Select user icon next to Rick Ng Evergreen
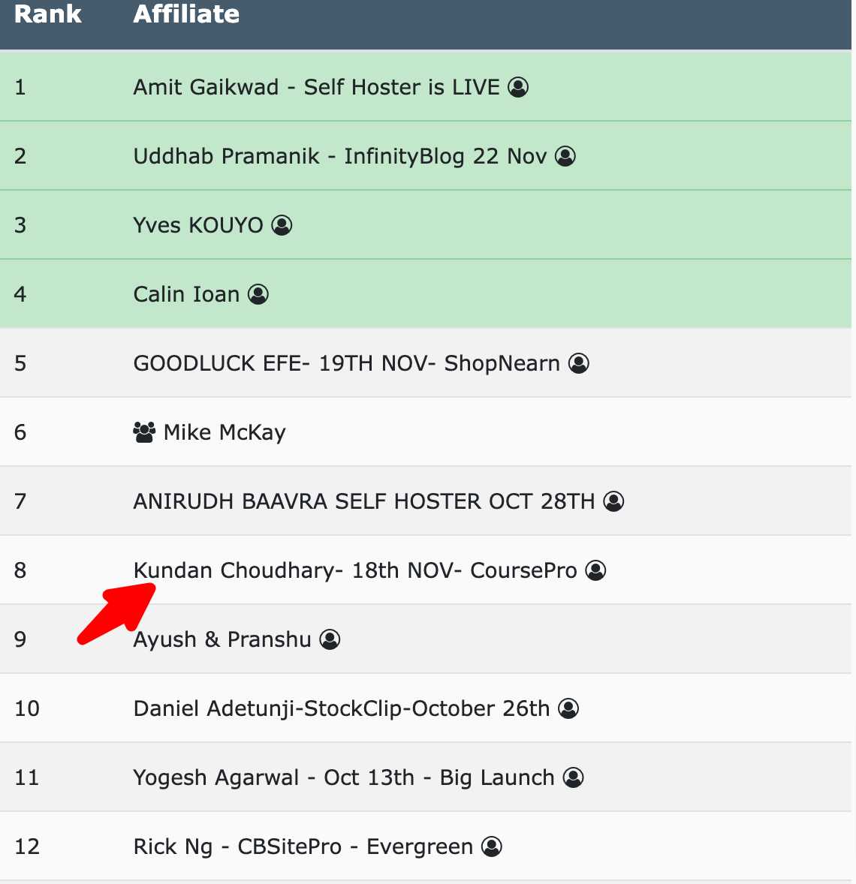856x884 pixels. click(x=492, y=846)
